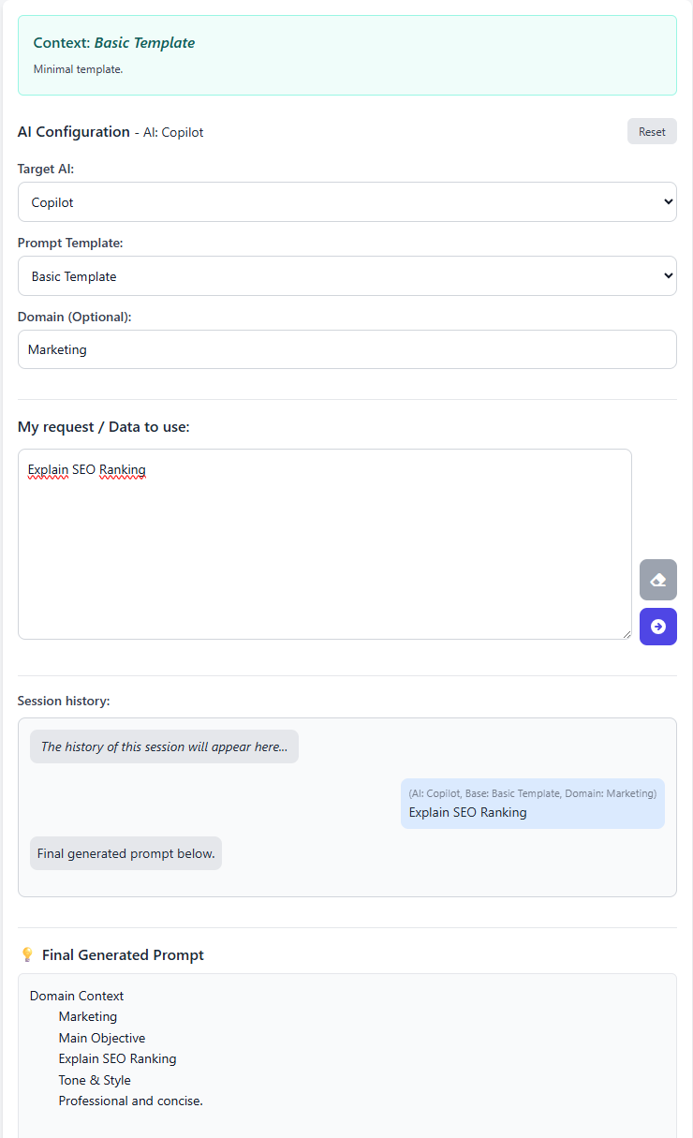This screenshot has width=693, height=1138.
Task: Click the Main Objective text
Action: click(x=101, y=1038)
